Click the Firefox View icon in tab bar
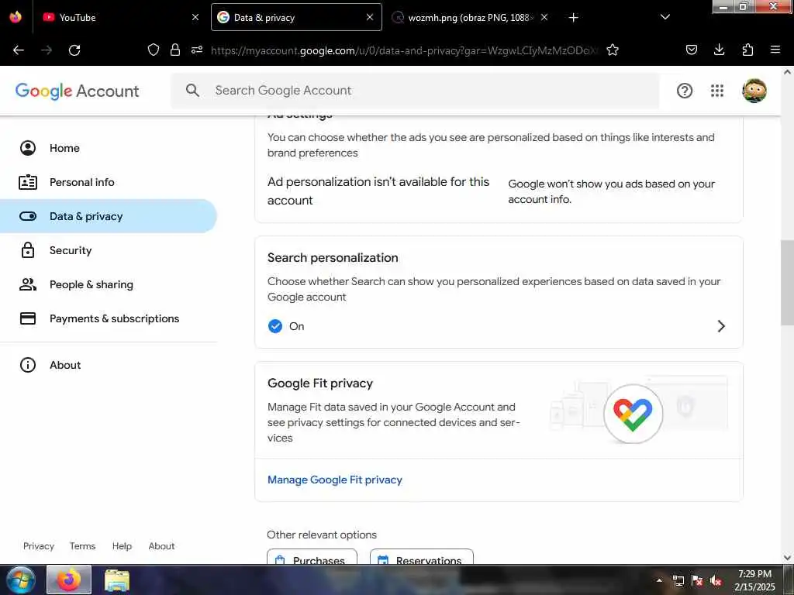The height and width of the screenshot is (595, 794). click(x=16, y=17)
